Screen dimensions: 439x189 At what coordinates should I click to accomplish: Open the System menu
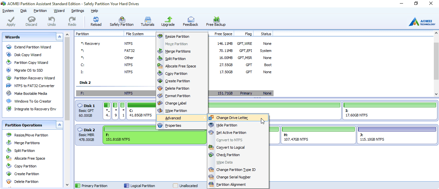click(8, 11)
